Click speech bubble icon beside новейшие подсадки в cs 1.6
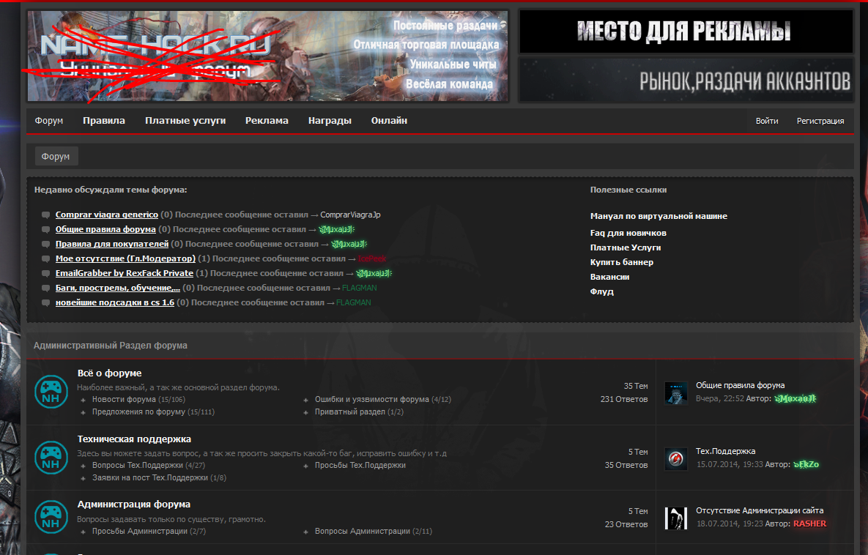The image size is (868, 555). pos(46,302)
